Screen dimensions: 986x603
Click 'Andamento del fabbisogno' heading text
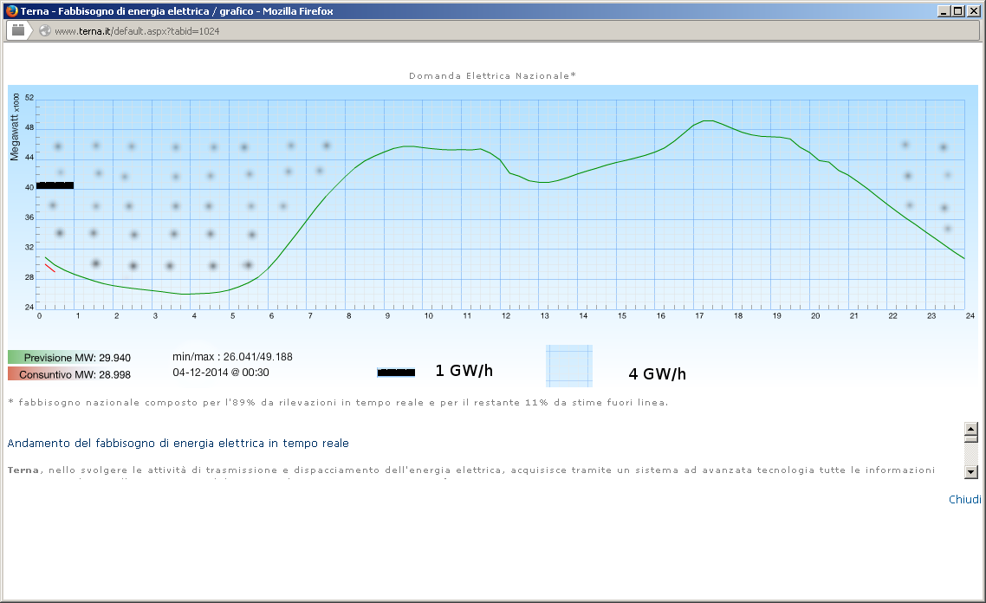click(178, 443)
